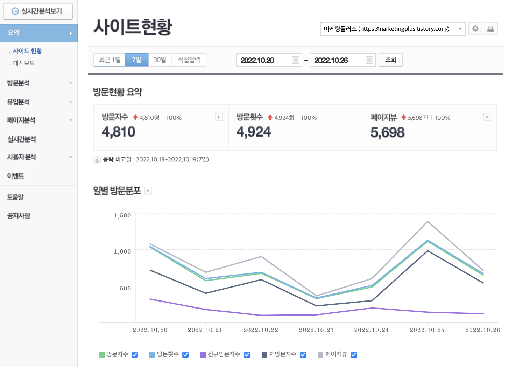Screen dimensions: 508x367
Task: Click the clock icon on 실시간분석보기
Action: click(14, 11)
